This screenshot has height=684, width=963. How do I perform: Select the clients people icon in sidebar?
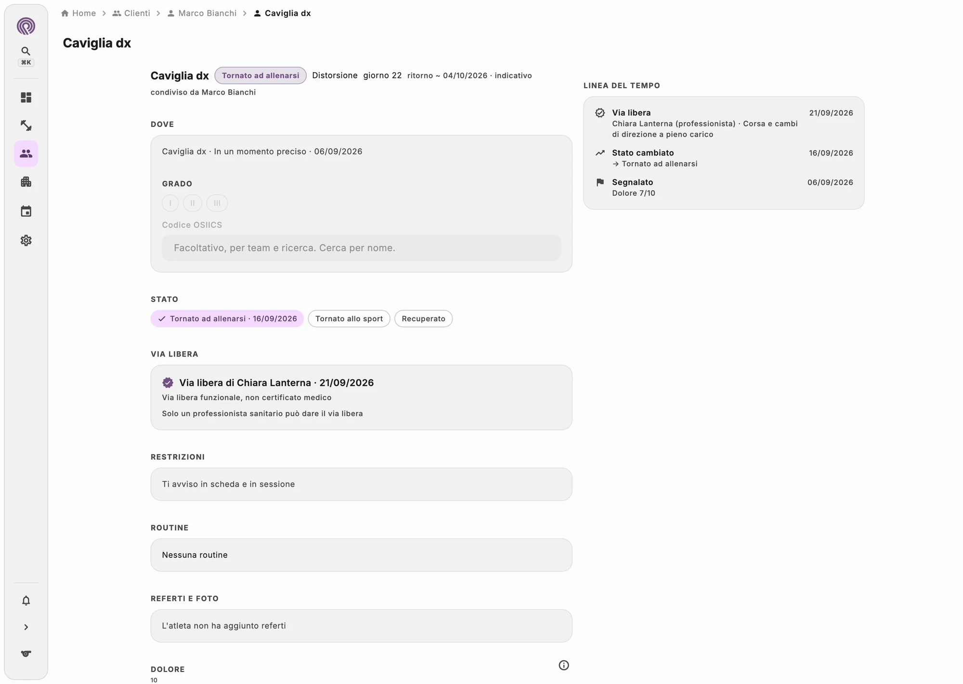tap(26, 153)
